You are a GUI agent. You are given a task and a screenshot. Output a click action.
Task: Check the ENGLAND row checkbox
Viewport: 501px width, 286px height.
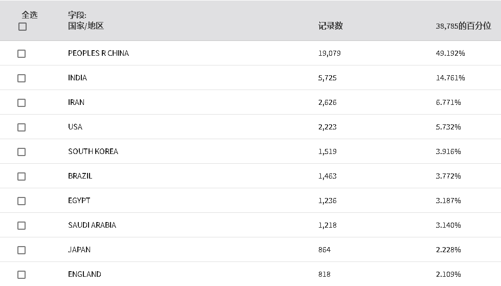tap(21, 275)
